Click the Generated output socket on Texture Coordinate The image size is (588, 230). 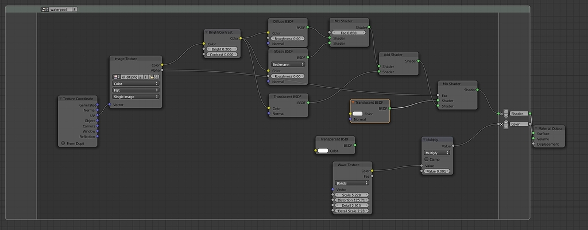coord(98,106)
